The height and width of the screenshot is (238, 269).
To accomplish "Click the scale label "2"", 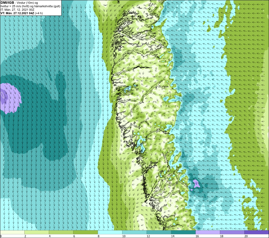I will (x=25, y=236).
